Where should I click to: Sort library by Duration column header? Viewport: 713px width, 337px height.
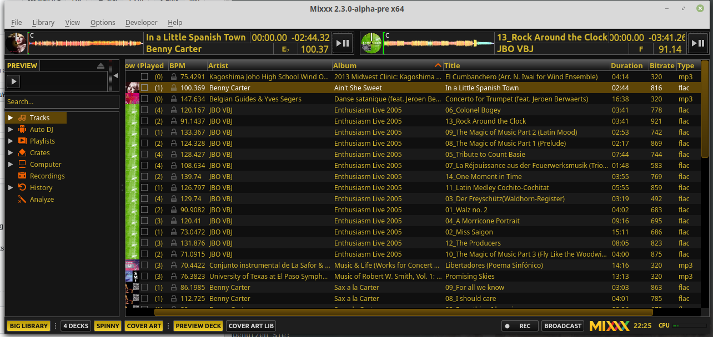point(629,65)
